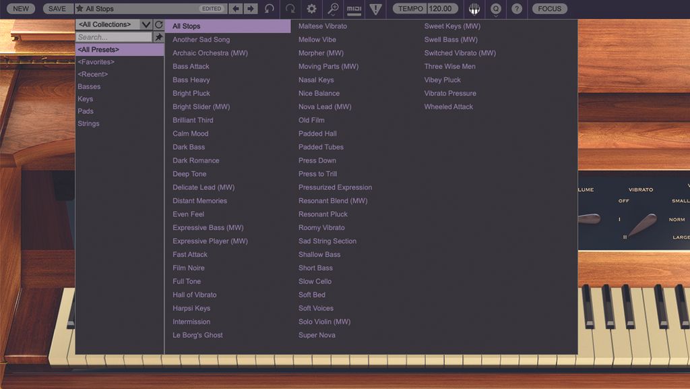Toggle the virtual keyboard icon
The width and height of the screenshot is (690, 389).
point(474,8)
